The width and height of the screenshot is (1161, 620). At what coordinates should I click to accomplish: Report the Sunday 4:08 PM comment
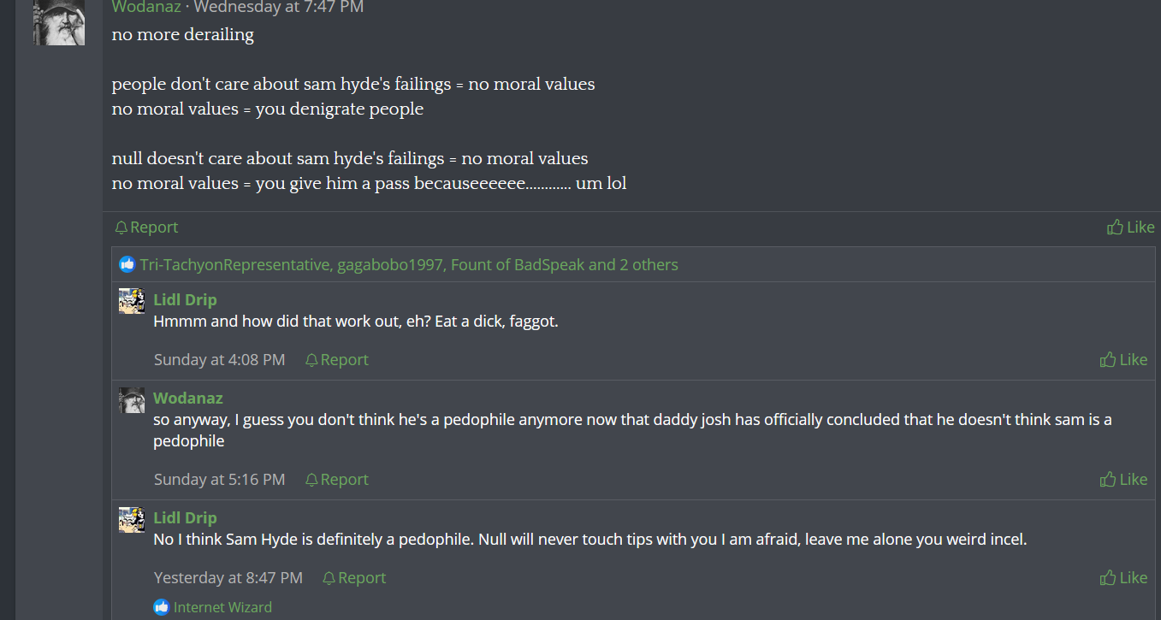click(337, 359)
